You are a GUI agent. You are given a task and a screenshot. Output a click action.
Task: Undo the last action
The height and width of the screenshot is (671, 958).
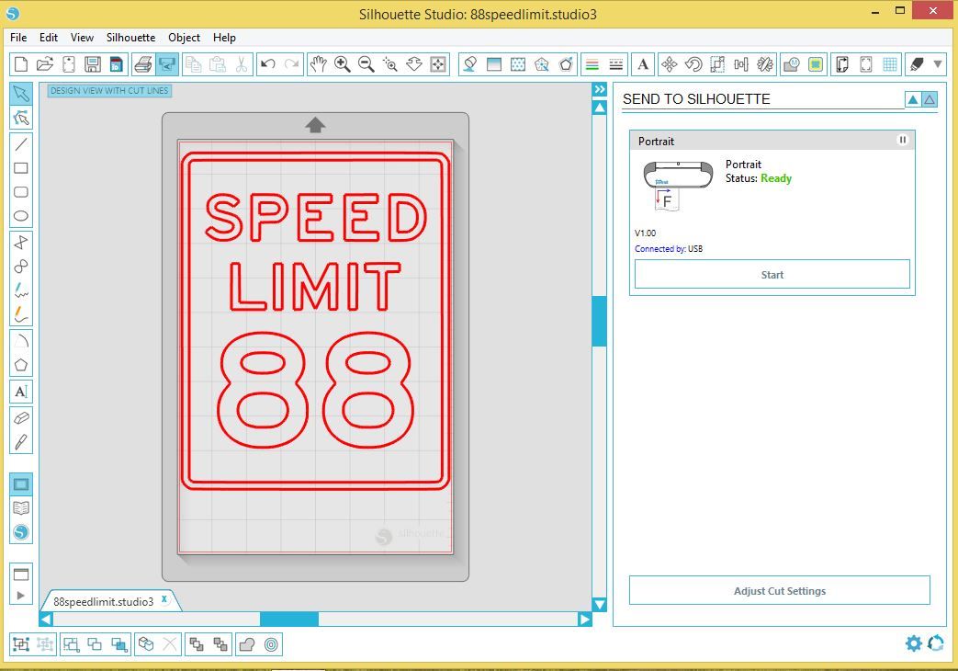click(x=265, y=63)
